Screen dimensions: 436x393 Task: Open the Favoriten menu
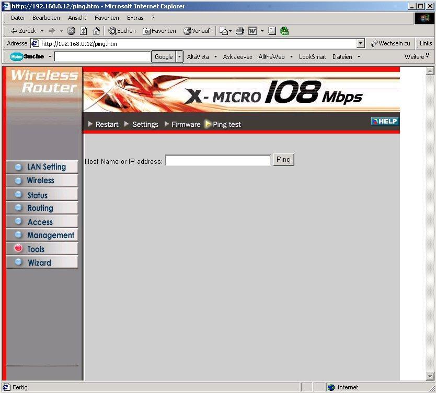coord(107,18)
